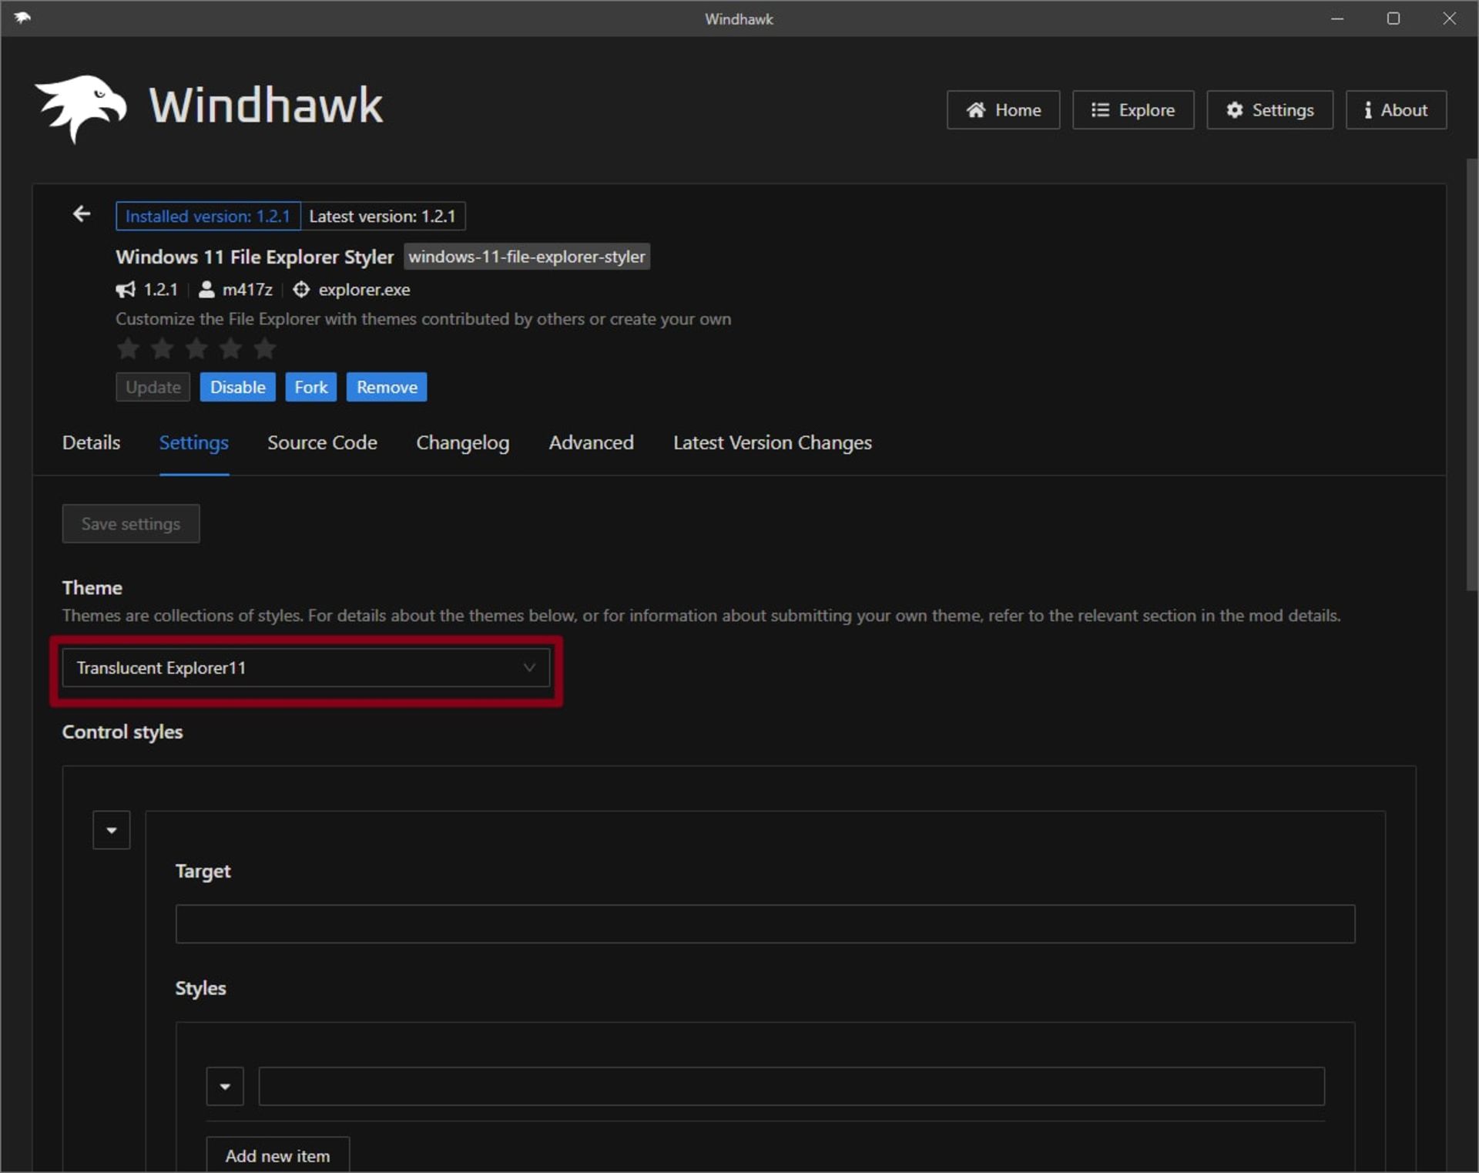The image size is (1479, 1173).
Task: Click the back arrow icon
Action: [x=82, y=214]
